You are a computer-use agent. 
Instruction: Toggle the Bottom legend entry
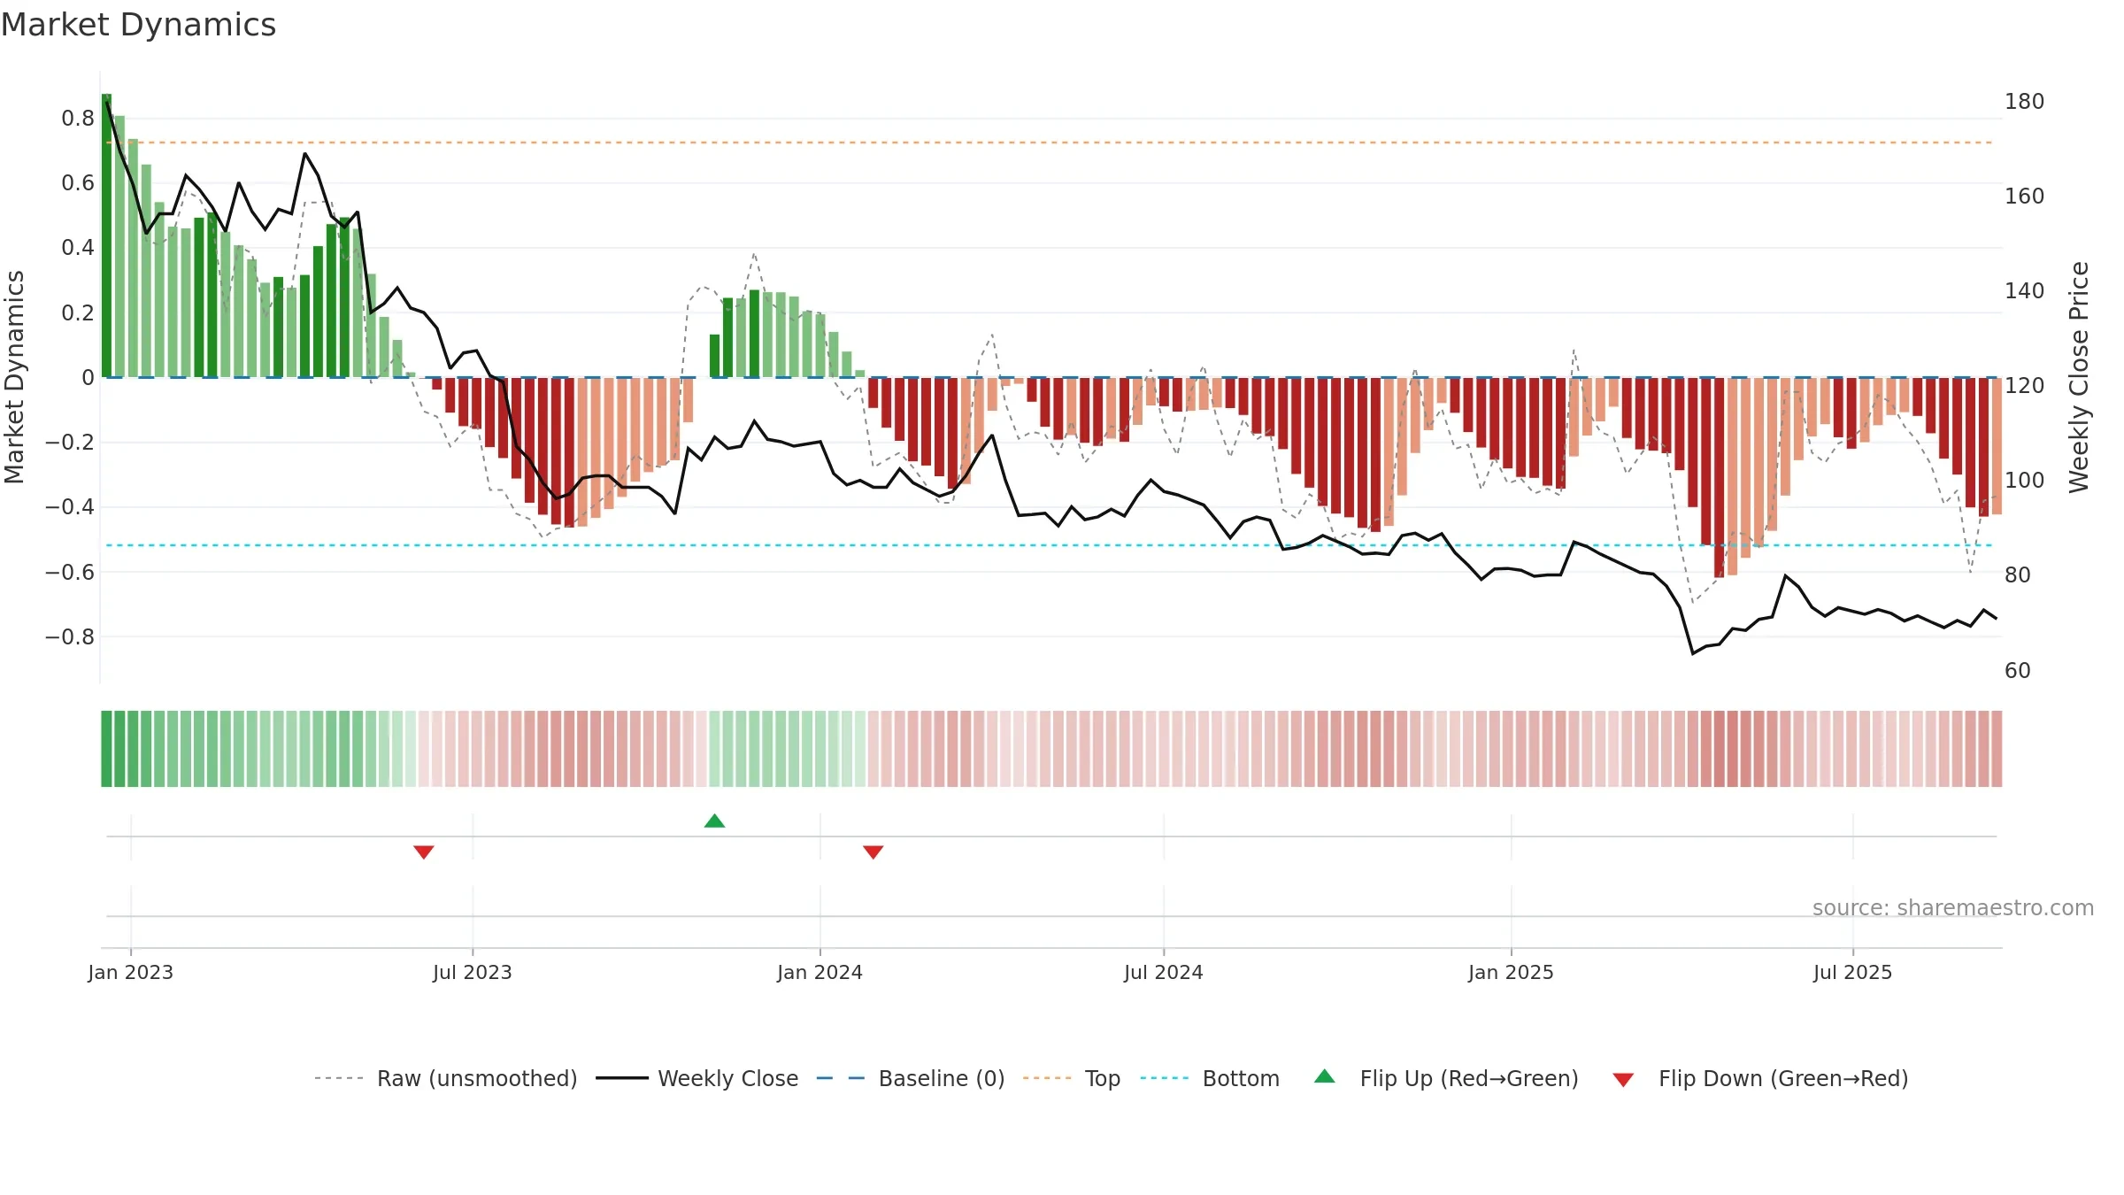(1211, 1078)
